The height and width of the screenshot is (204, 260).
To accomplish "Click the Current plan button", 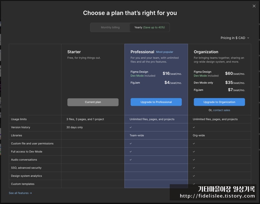I will click(x=93, y=102).
